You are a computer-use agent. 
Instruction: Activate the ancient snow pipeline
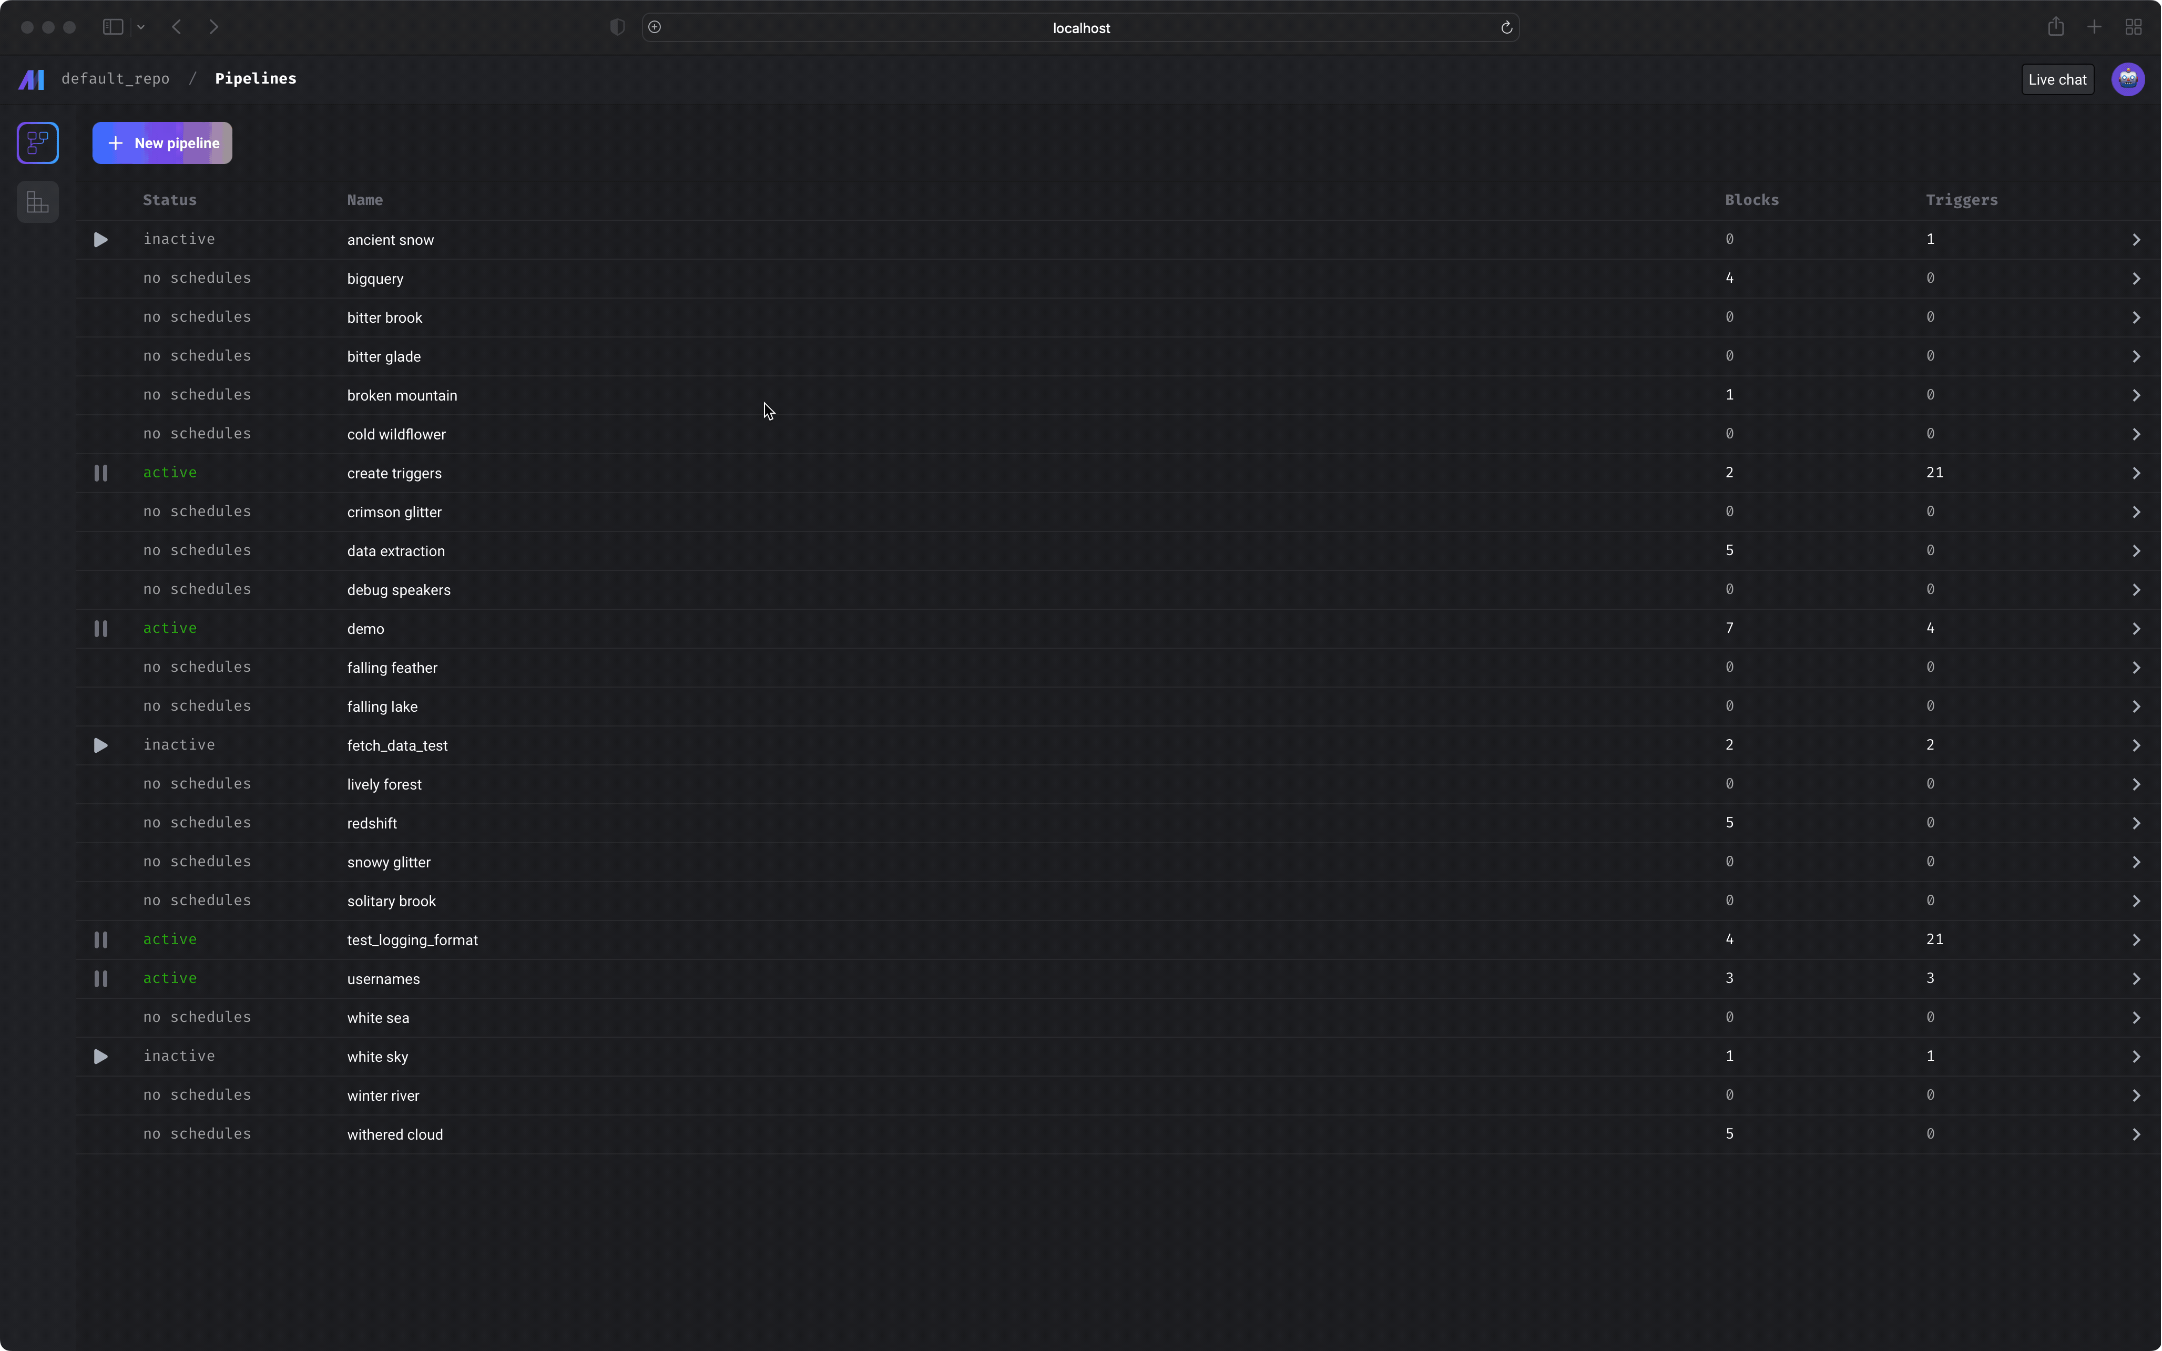point(101,240)
